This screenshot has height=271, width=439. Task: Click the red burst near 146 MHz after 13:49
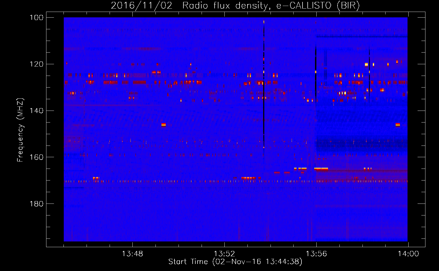coord(163,125)
